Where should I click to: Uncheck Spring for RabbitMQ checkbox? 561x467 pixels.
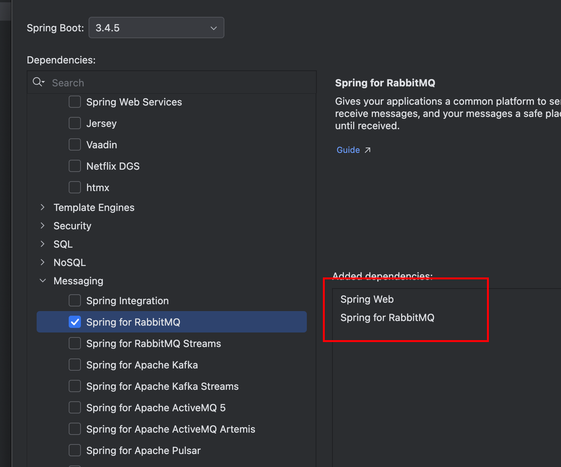(x=75, y=322)
